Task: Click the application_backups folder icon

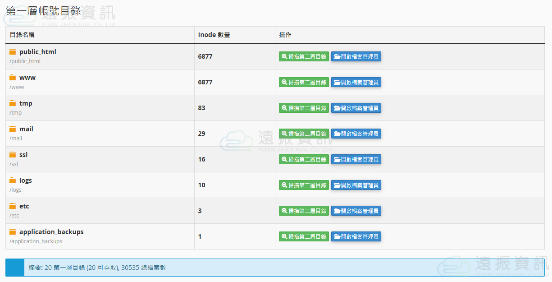Action: coord(13,232)
